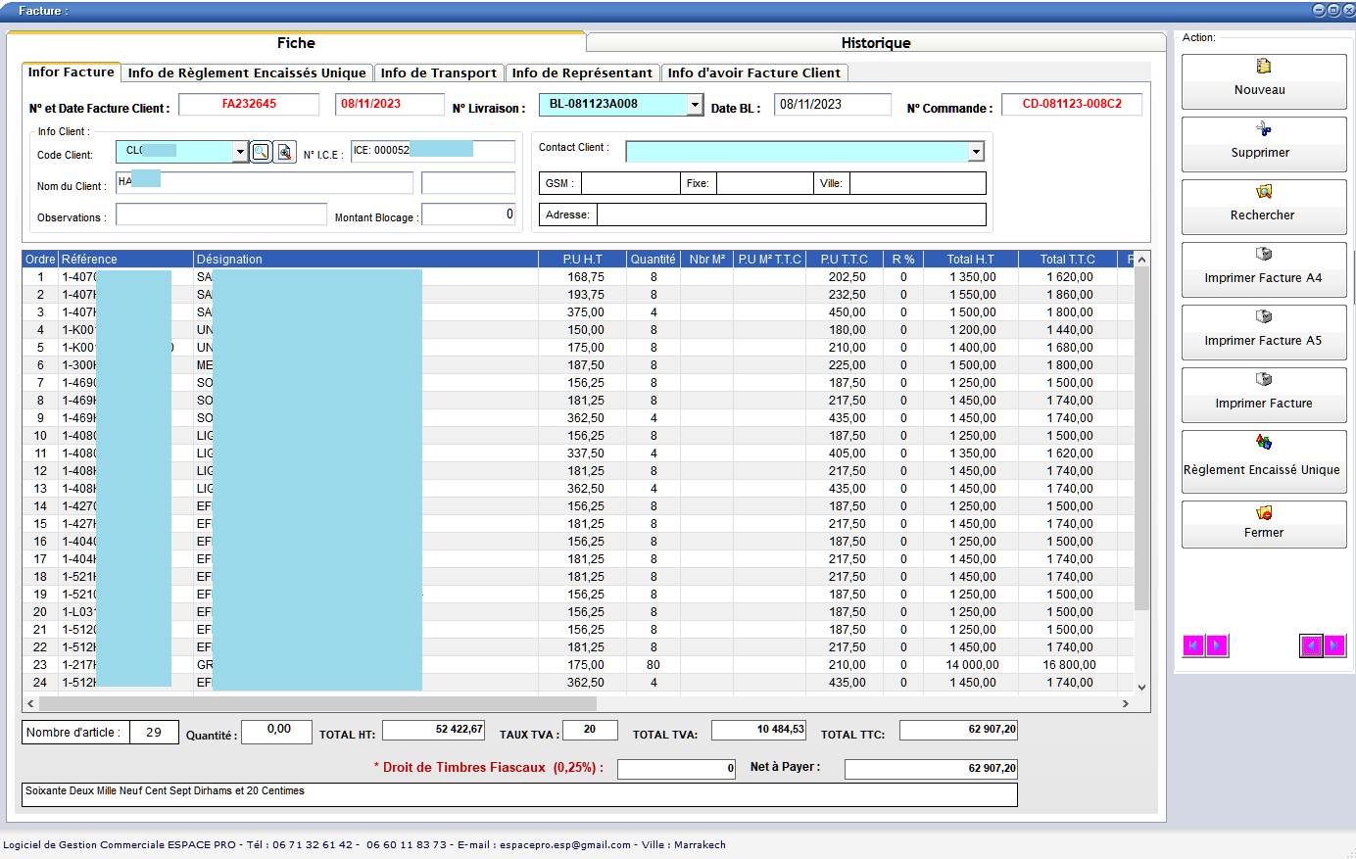Jump to the last record arrow
The image size is (1356, 859).
(1334, 645)
